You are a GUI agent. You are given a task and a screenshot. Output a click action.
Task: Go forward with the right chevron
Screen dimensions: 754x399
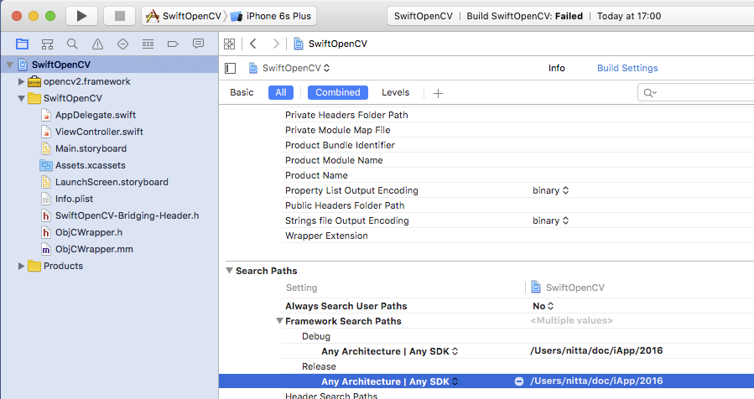click(276, 44)
